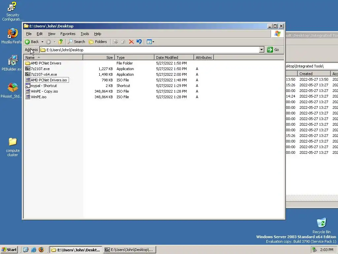This screenshot has height=254, width=338.
Task: Open the Tools menu
Action: click(85, 34)
